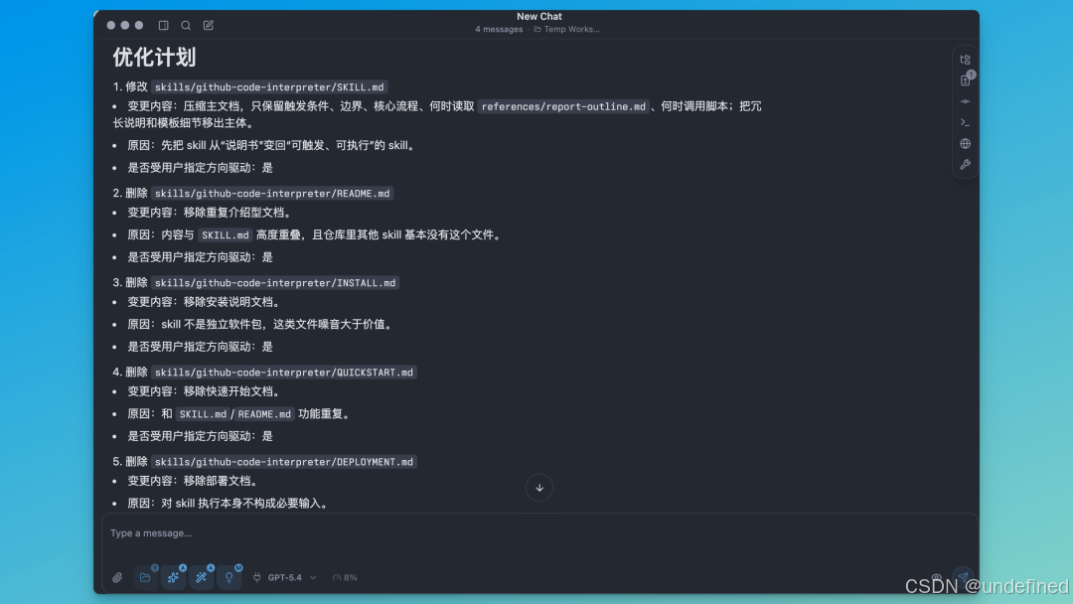Jump to bottom with down-arrow button
The image size is (1073, 604).
[539, 488]
